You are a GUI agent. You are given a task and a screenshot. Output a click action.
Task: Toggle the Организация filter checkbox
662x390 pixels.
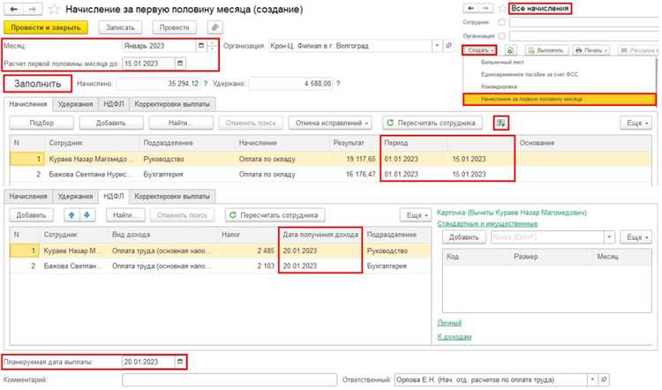[501, 36]
